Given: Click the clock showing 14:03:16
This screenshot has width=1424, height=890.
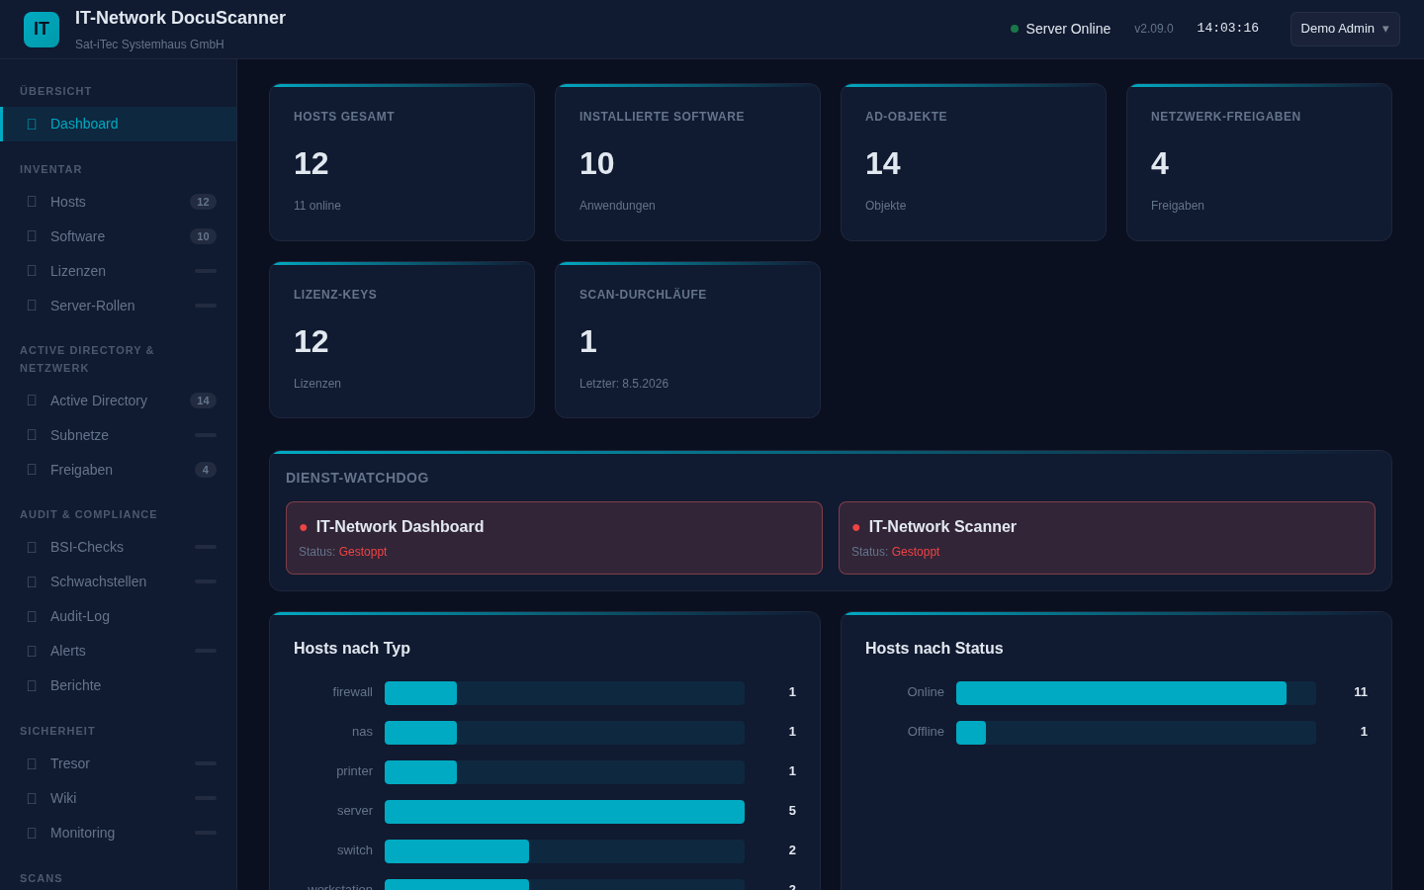Looking at the screenshot, I should [x=1228, y=28].
